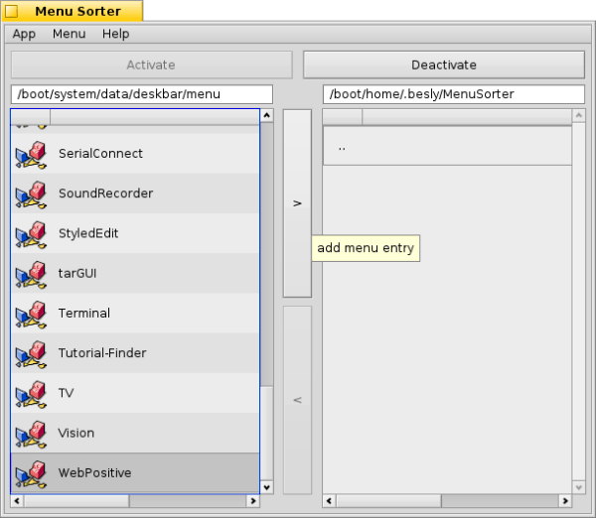This screenshot has height=518, width=596.
Task: Click the < remove entry button
Action: point(297,399)
